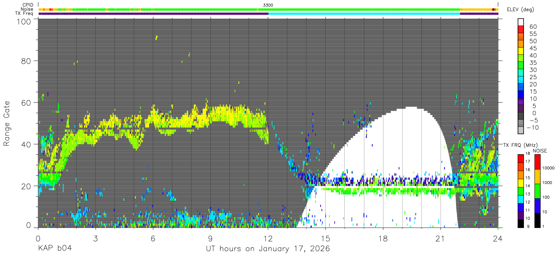Click the "−5" label on the ELEV colorbar
Viewport: 560px width, 258px height.
click(x=533, y=121)
